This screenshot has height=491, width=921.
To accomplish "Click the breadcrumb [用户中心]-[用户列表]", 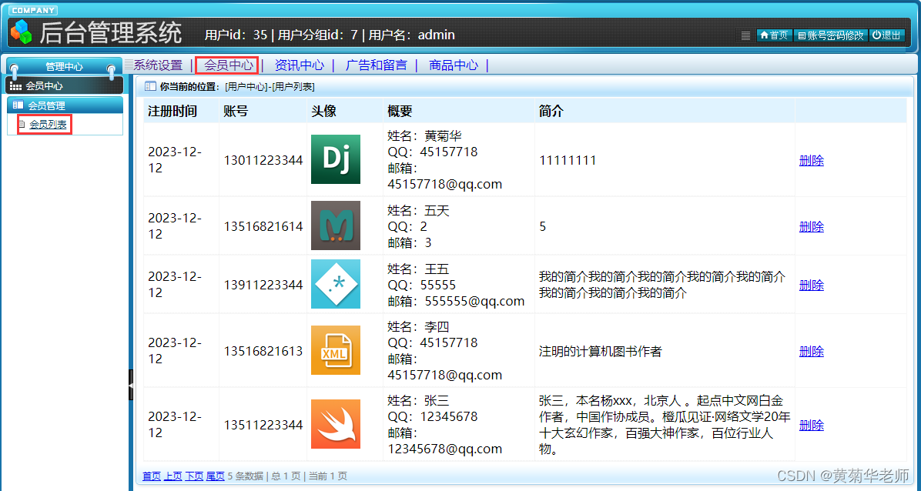I will click(x=270, y=87).
